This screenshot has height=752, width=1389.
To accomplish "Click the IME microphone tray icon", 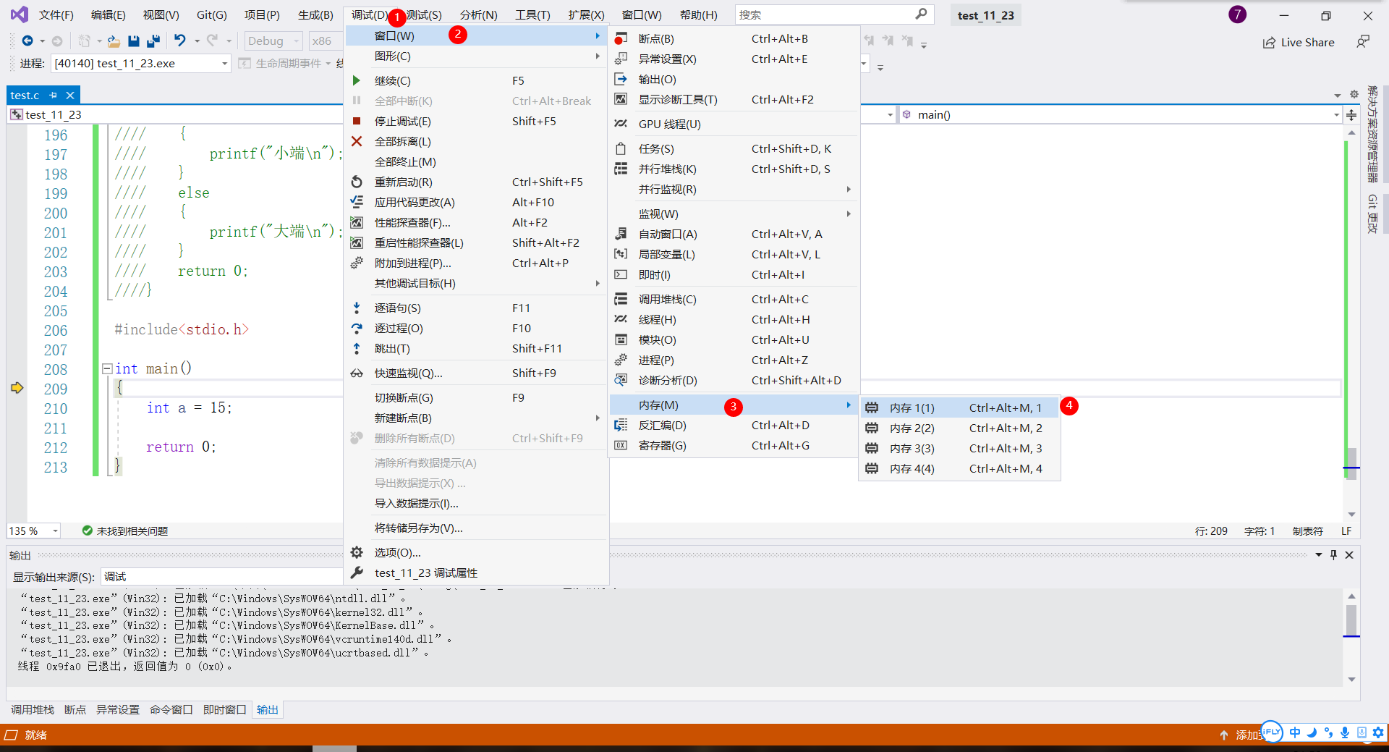I will click(1345, 732).
